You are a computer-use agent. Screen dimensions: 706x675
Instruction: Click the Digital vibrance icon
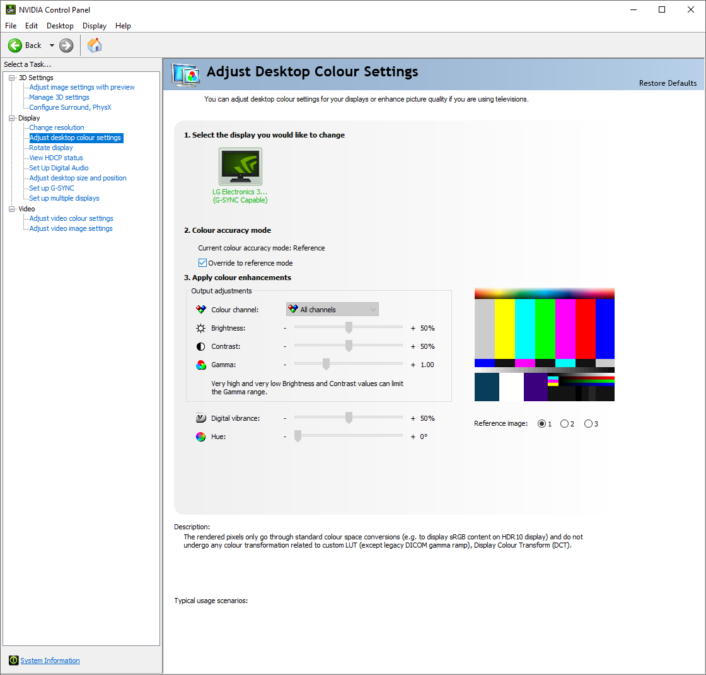(201, 418)
